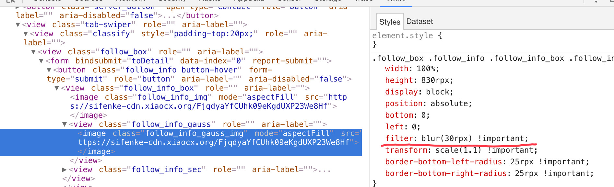The image size is (614, 187).
Task: Click the border-bottom-left-radius property name
Action: (x=443, y=162)
